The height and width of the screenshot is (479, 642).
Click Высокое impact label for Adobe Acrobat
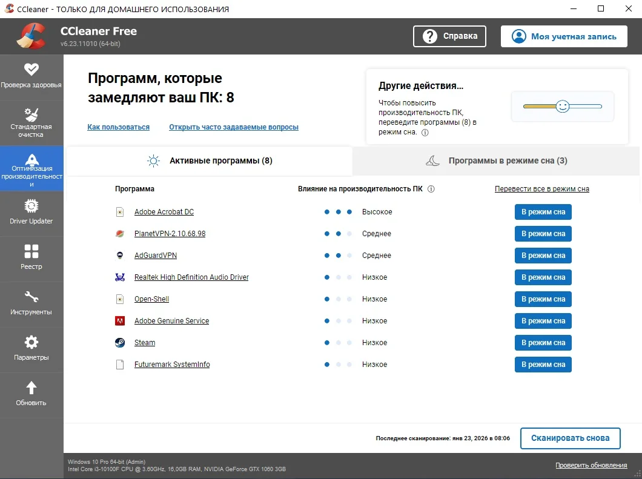coord(377,212)
